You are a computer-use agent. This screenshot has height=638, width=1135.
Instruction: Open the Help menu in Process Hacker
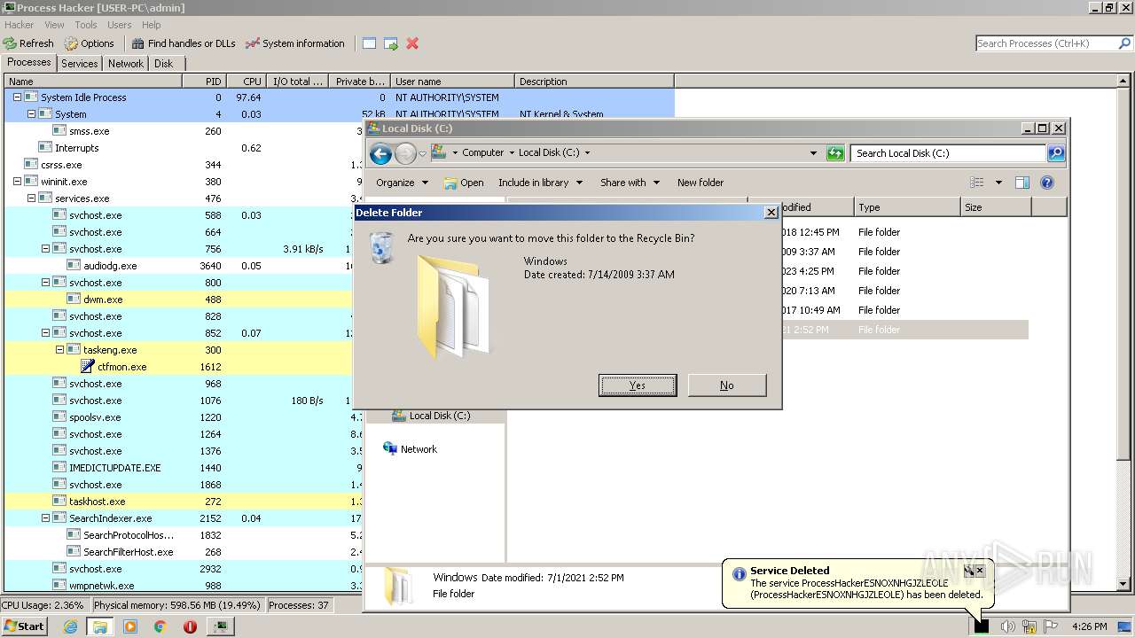152,25
